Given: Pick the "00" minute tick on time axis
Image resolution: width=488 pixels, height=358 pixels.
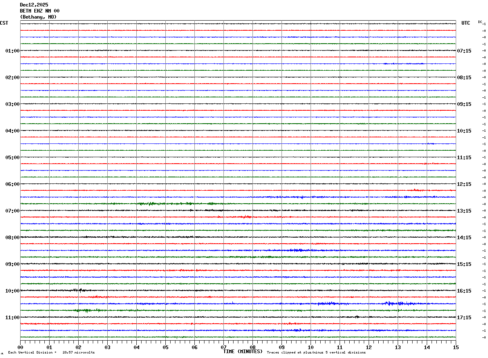Looking at the screenshot, I should click(20, 347).
